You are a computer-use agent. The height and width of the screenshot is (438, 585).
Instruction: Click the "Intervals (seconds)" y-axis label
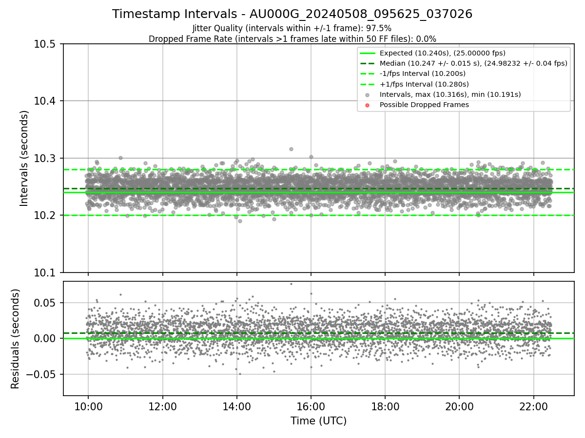24,158
